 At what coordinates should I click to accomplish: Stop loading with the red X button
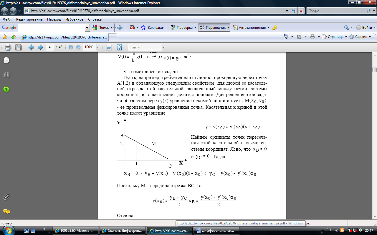pos(301,11)
